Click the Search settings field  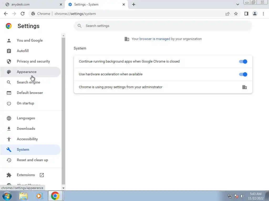coord(163,26)
